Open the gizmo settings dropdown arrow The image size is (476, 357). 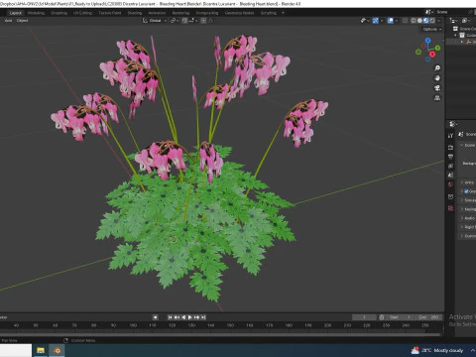coord(382,21)
